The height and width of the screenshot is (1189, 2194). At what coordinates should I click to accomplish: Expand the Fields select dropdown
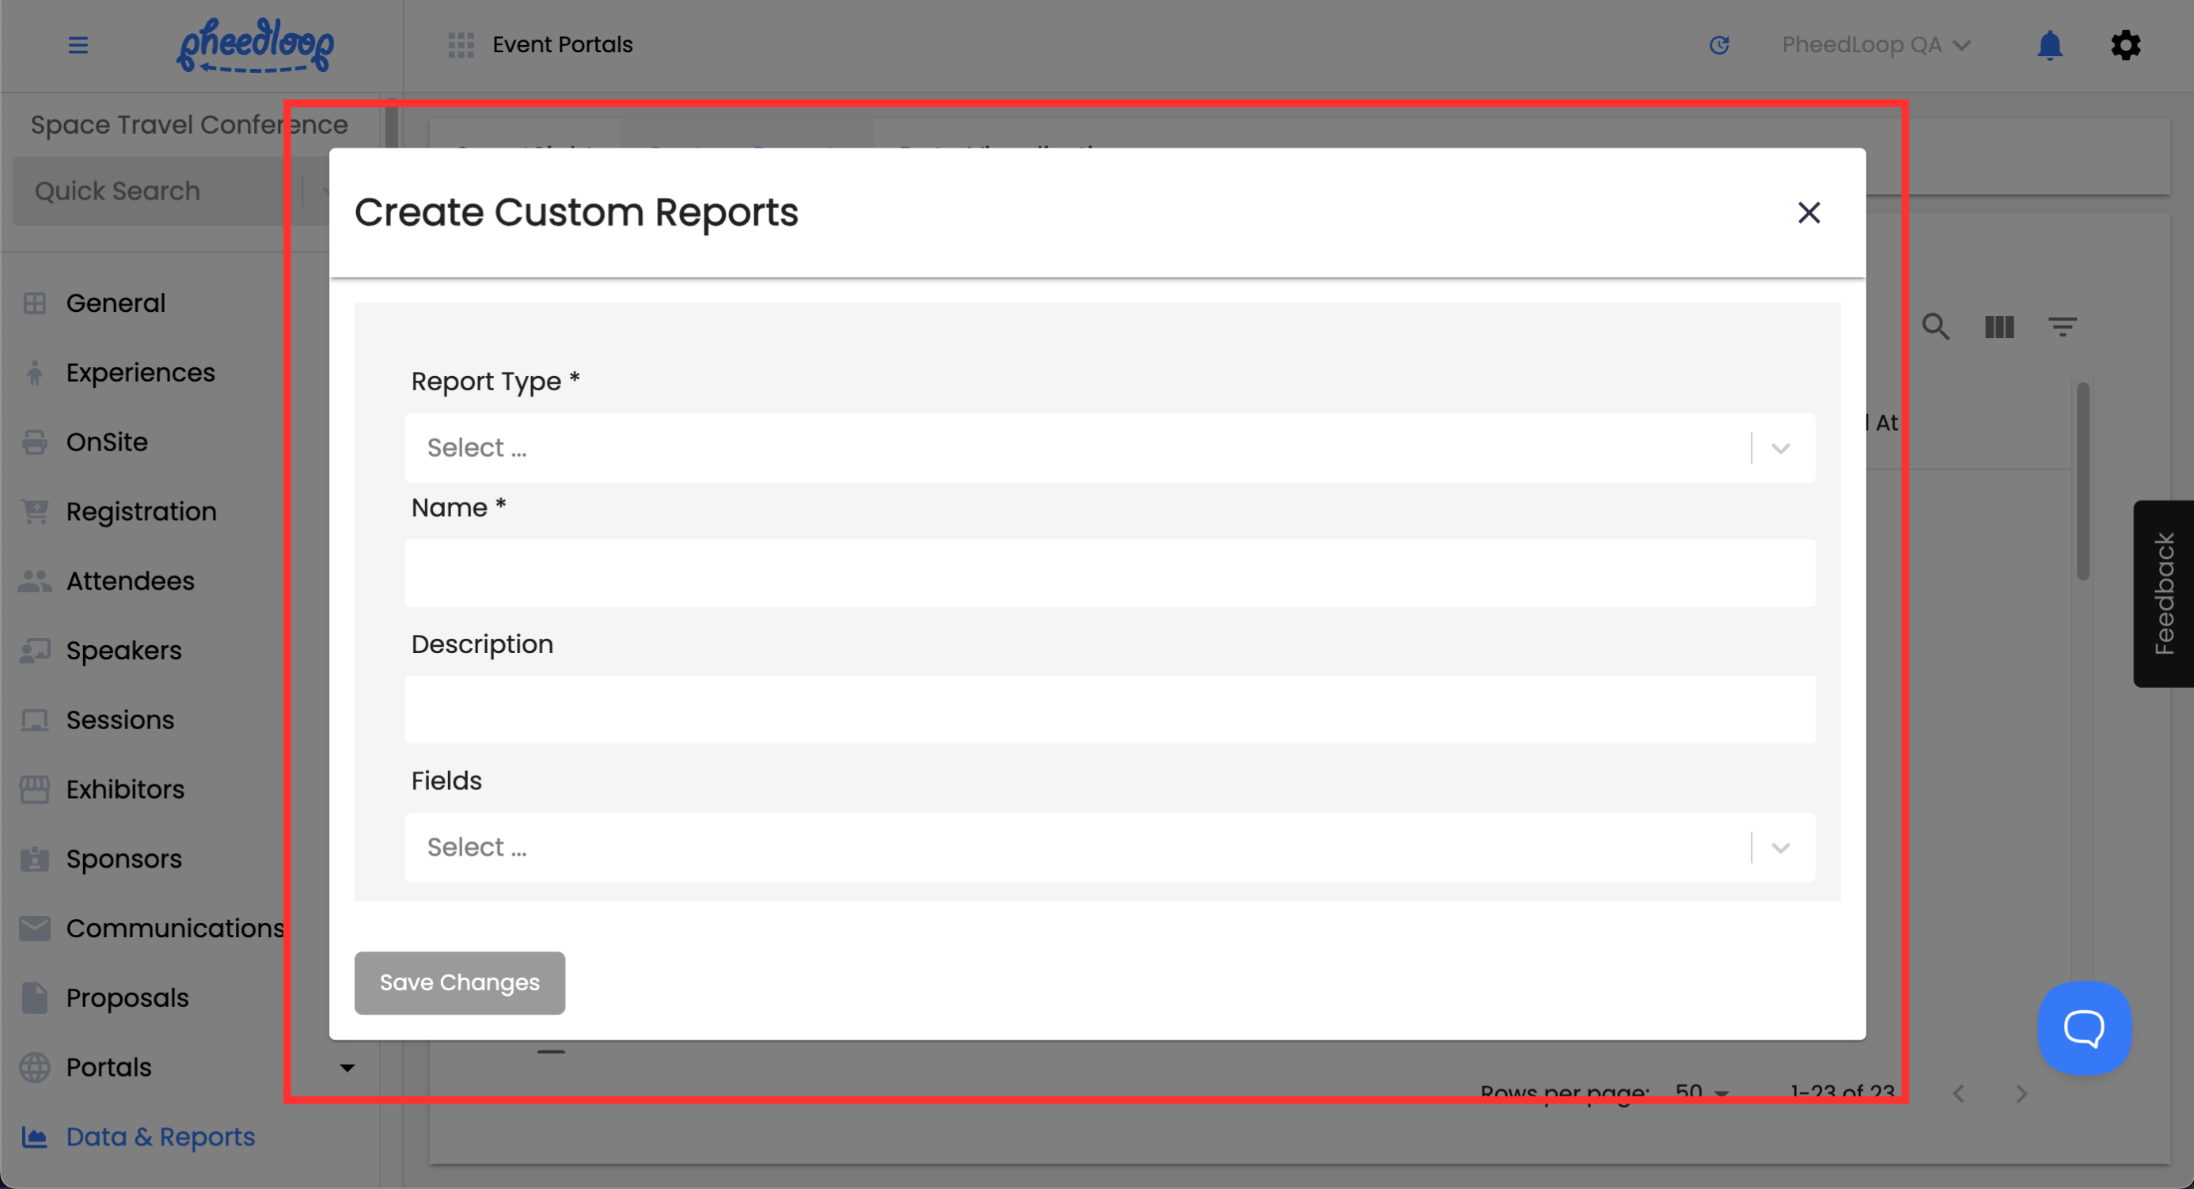pos(1109,848)
